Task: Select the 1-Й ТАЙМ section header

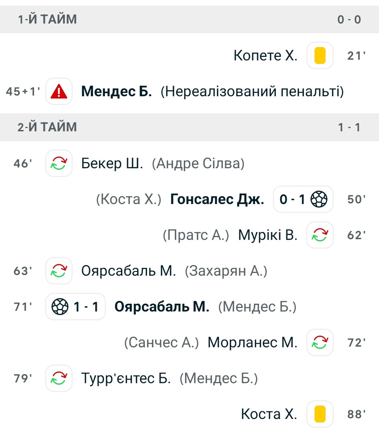Action: [x=189, y=20]
